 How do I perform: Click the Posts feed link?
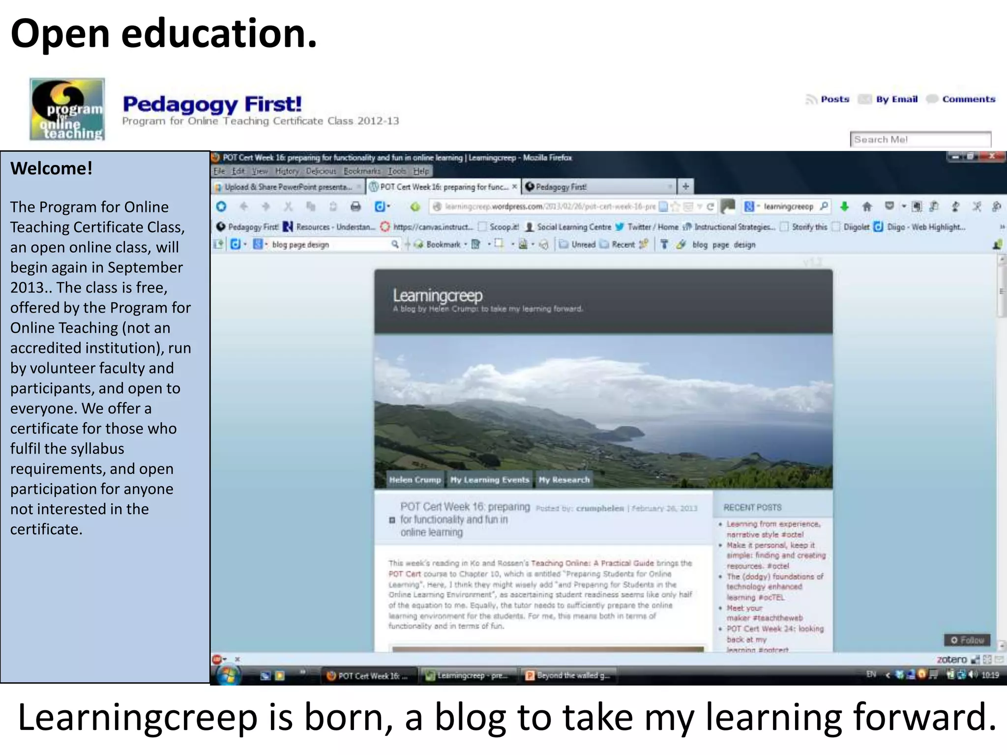click(835, 99)
